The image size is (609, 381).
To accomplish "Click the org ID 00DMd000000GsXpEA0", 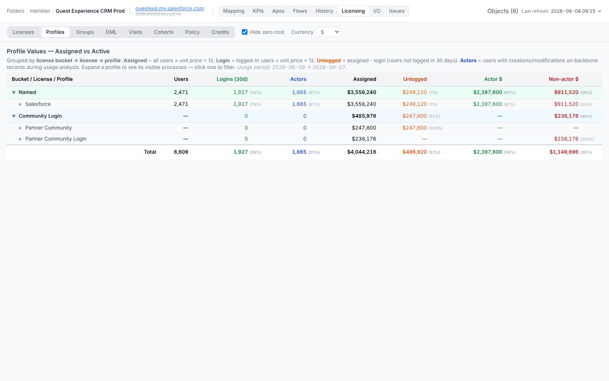I will pyautogui.click(x=158, y=14).
